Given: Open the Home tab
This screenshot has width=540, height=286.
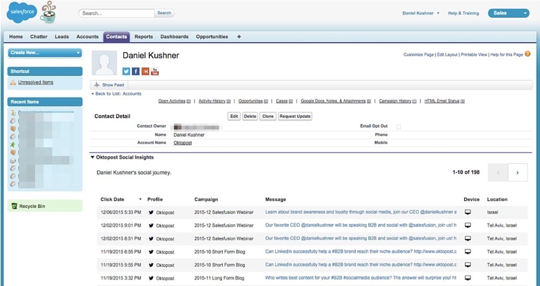Looking at the screenshot, I should (16, 37).
